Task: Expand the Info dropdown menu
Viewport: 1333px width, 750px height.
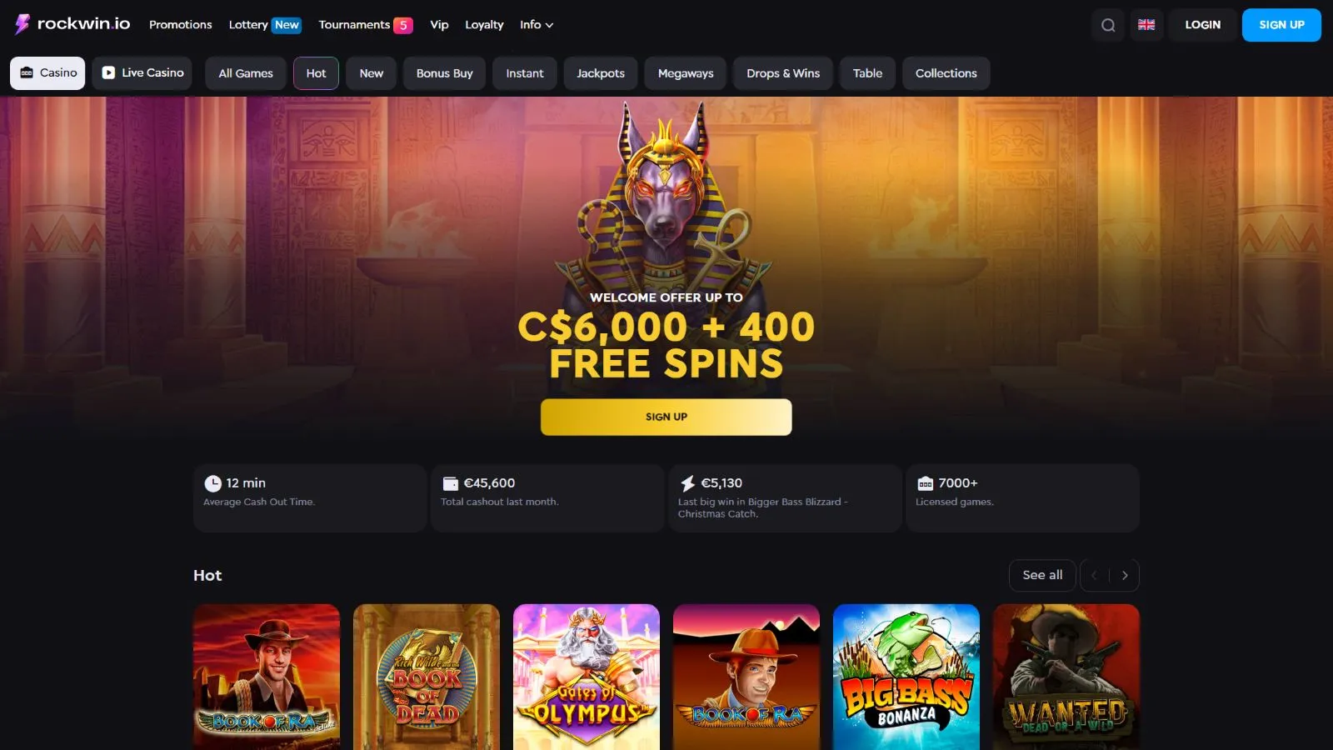Action: coord(537,25)
